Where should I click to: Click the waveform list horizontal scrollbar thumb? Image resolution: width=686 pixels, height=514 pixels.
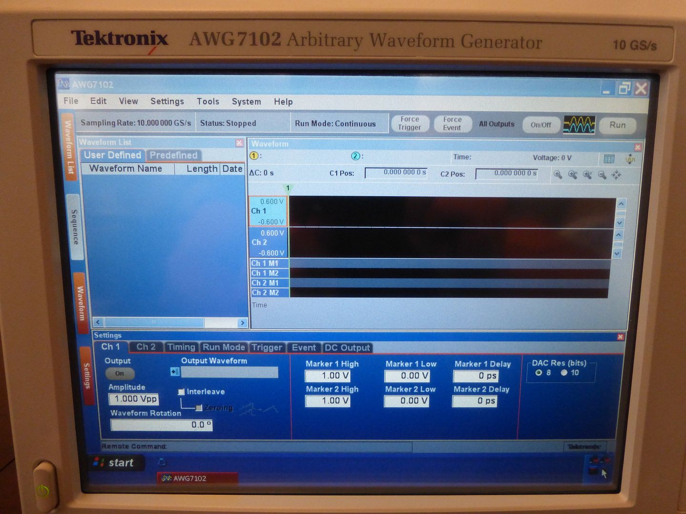pos(154,322)
